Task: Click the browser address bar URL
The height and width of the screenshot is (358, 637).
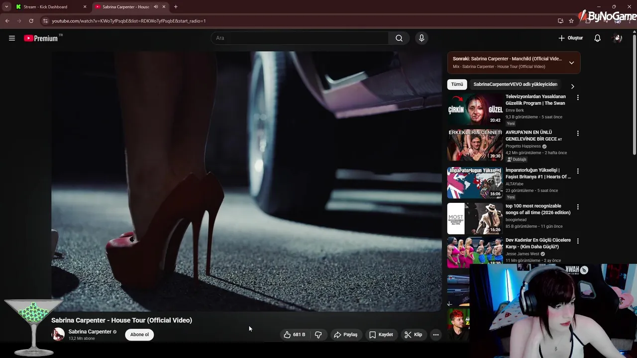Action: coord(129,21)
